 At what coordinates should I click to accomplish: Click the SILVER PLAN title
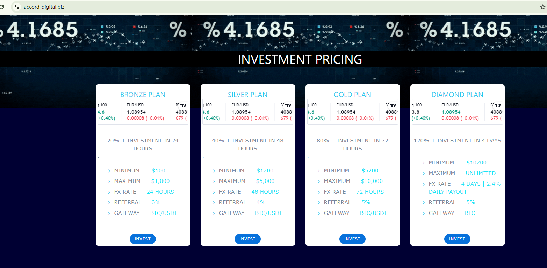[x=247, y=95]
